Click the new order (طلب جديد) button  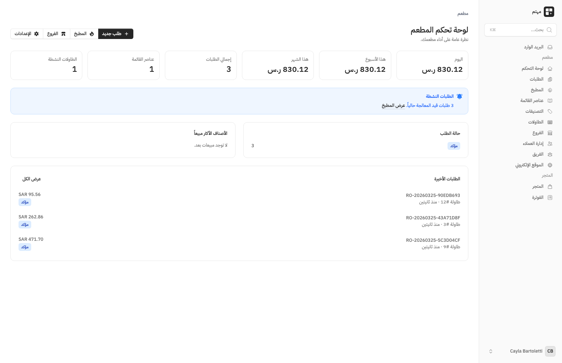tap(115, 33)
